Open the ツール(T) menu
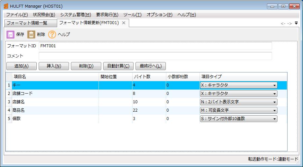This screenshot has height=167, width=303. [132, 15]
